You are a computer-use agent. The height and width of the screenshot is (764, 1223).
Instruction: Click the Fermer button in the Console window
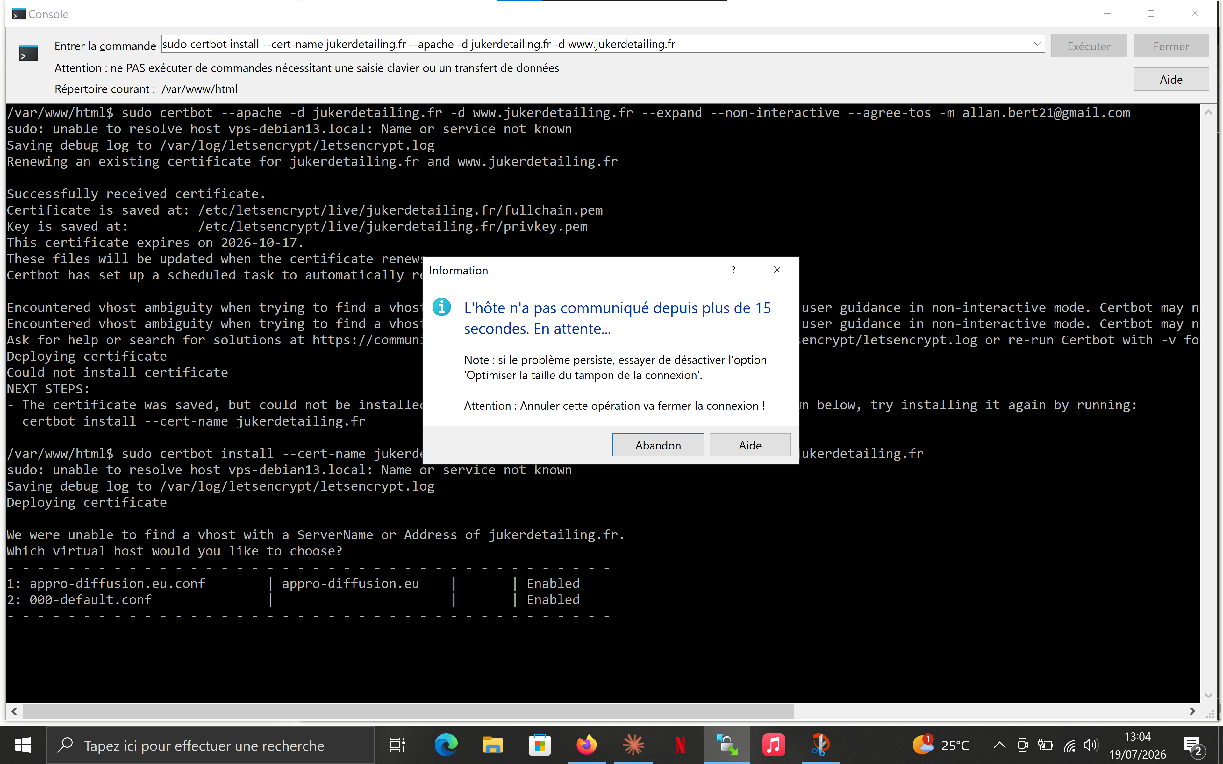(x=1171, y=46)
